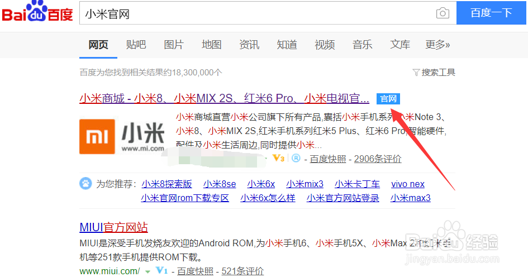
Task: Click the 百度一下 search button
Action: click(491, 13)
